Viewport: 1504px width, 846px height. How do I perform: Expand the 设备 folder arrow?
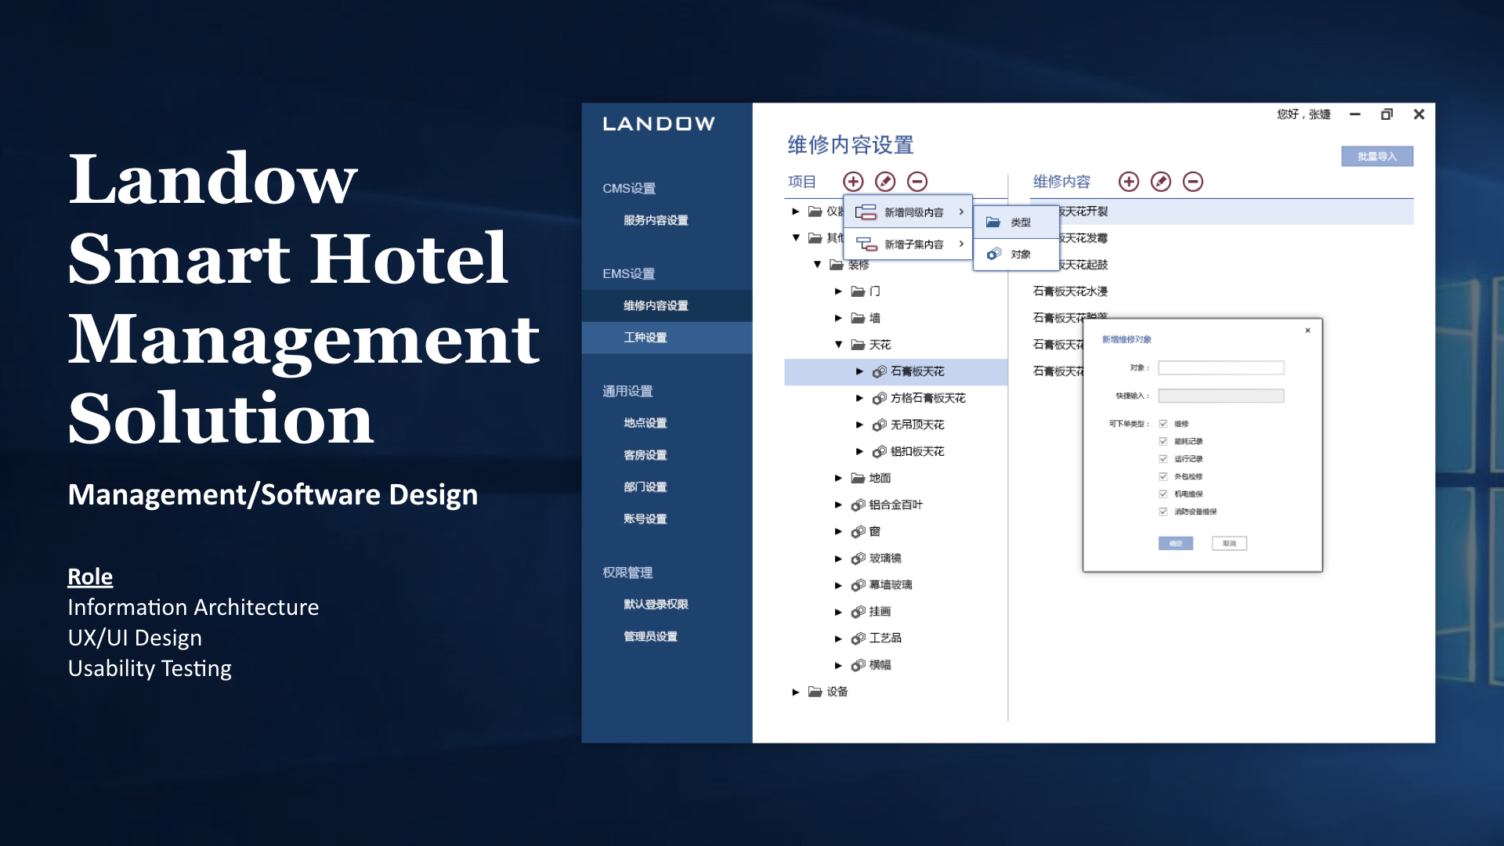pos(796,692)
